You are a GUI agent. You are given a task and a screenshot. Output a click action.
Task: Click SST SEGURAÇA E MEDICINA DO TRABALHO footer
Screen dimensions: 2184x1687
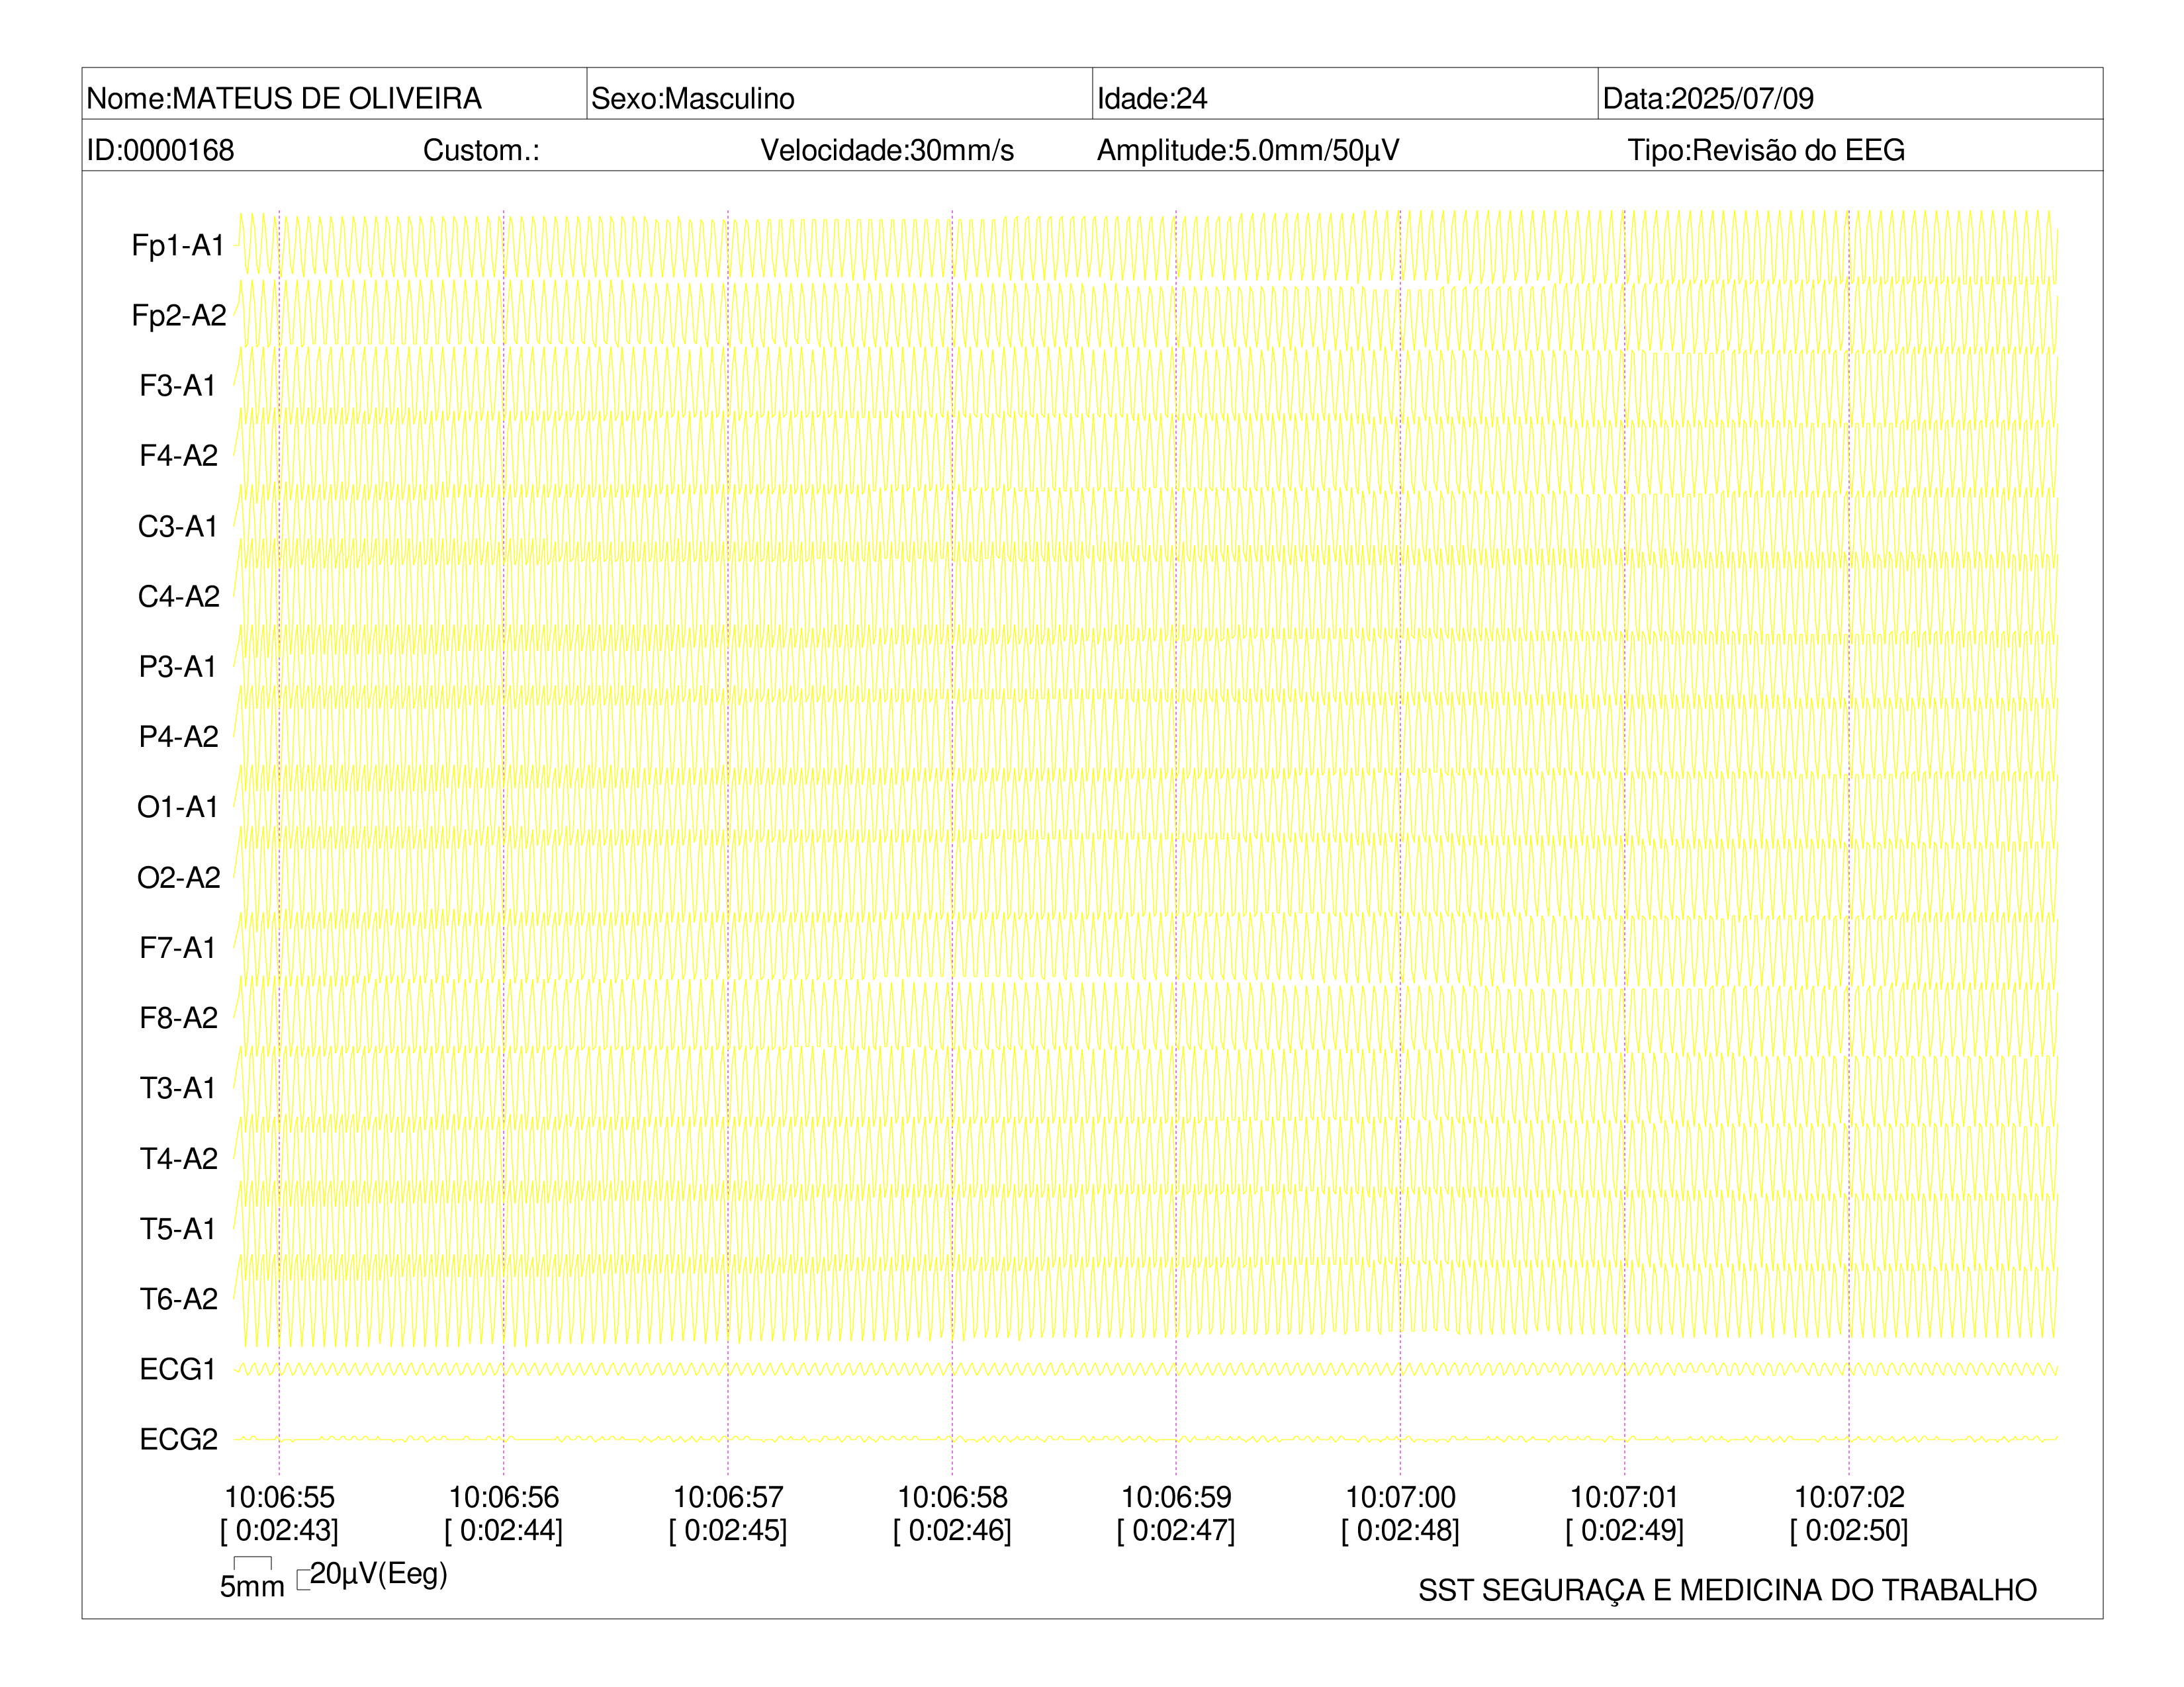tap(1727, 1590)
